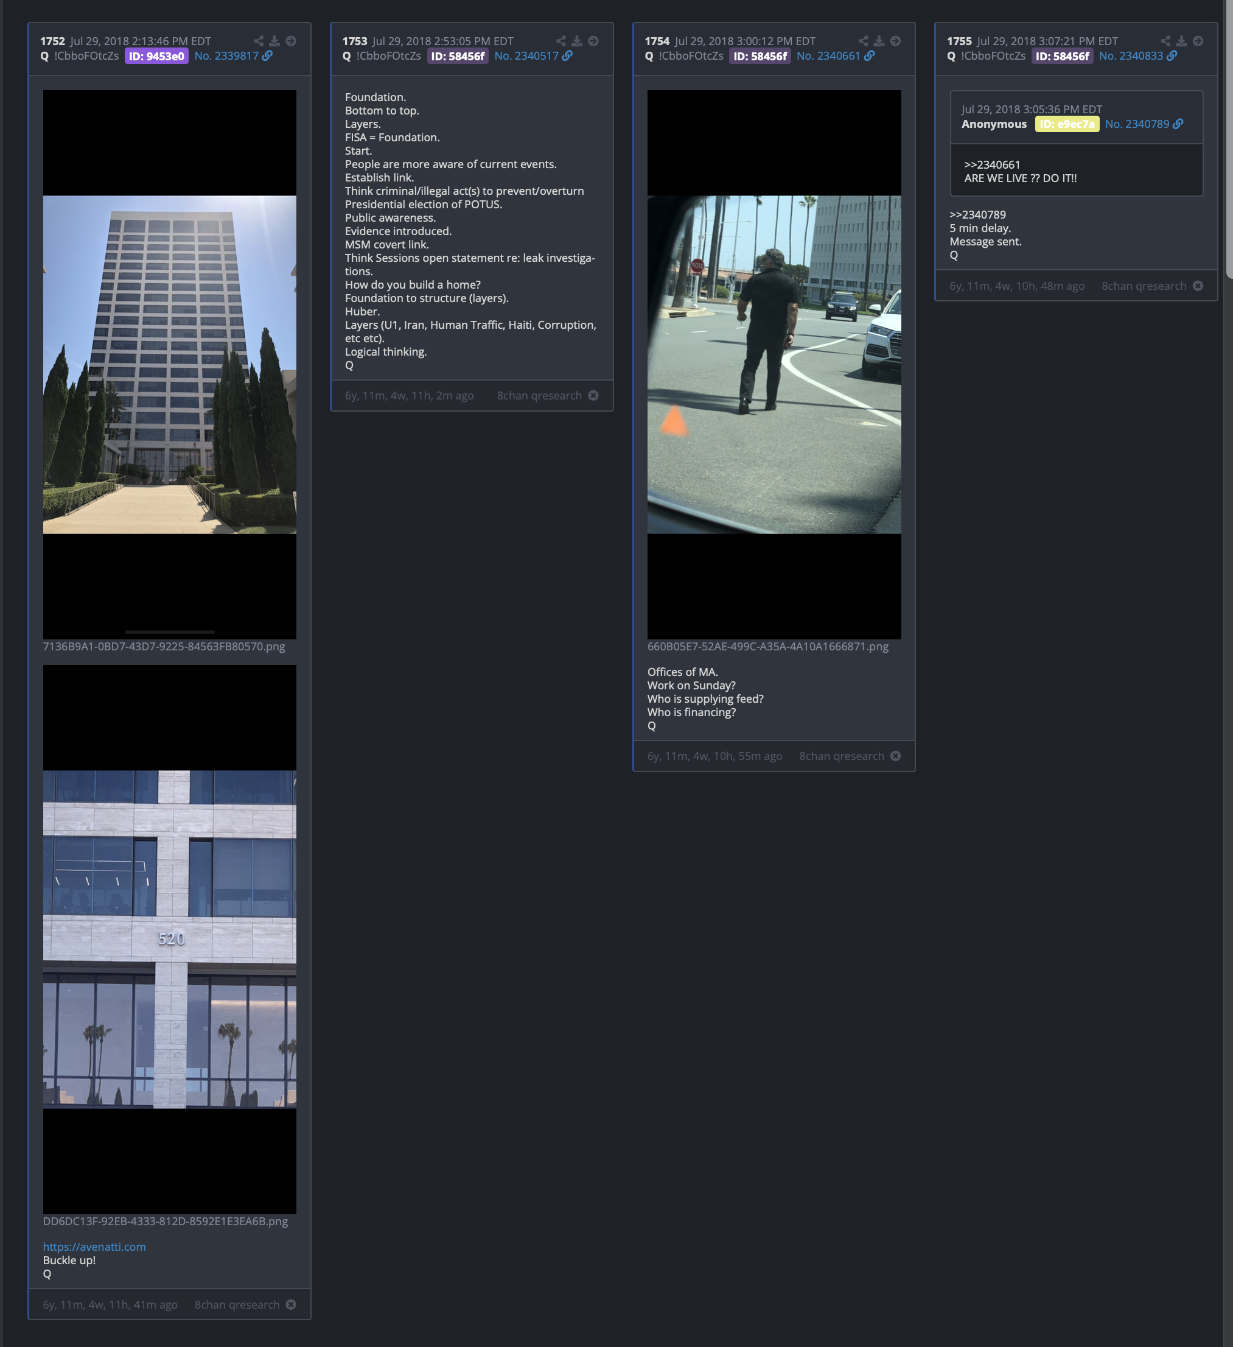This screenshot has width=1233, height=1347.
Task: Click timestamp "6y, 11m, 4w, 10h, 48m ago"
Action: [1016, 287]
